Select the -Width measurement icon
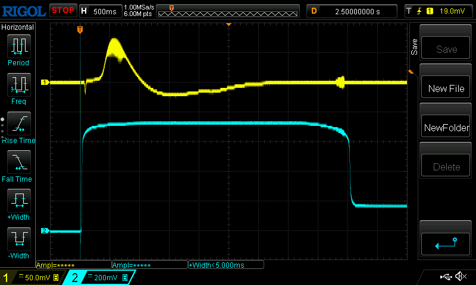This screenshot has height=285, width=476. (x=19, y=239)
